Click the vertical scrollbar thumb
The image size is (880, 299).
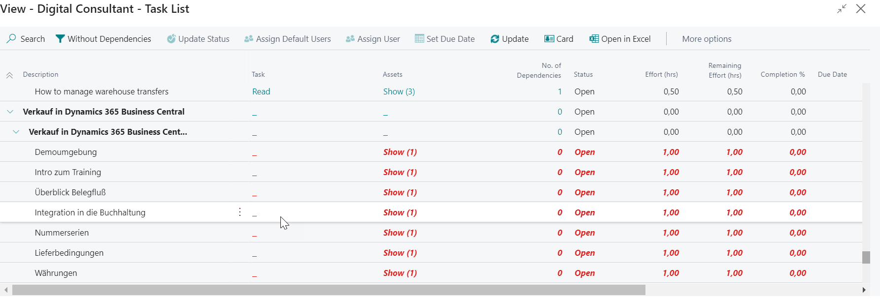pyautogui.click(x=866, y=257)
